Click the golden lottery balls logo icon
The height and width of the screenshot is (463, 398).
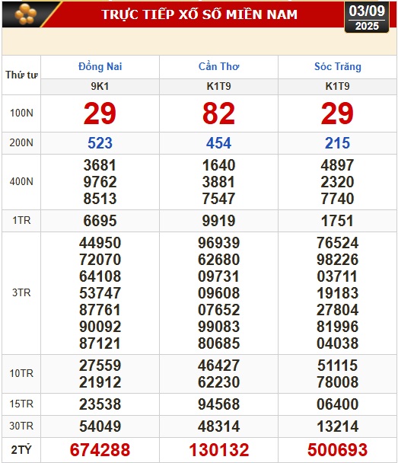[26, 14]
